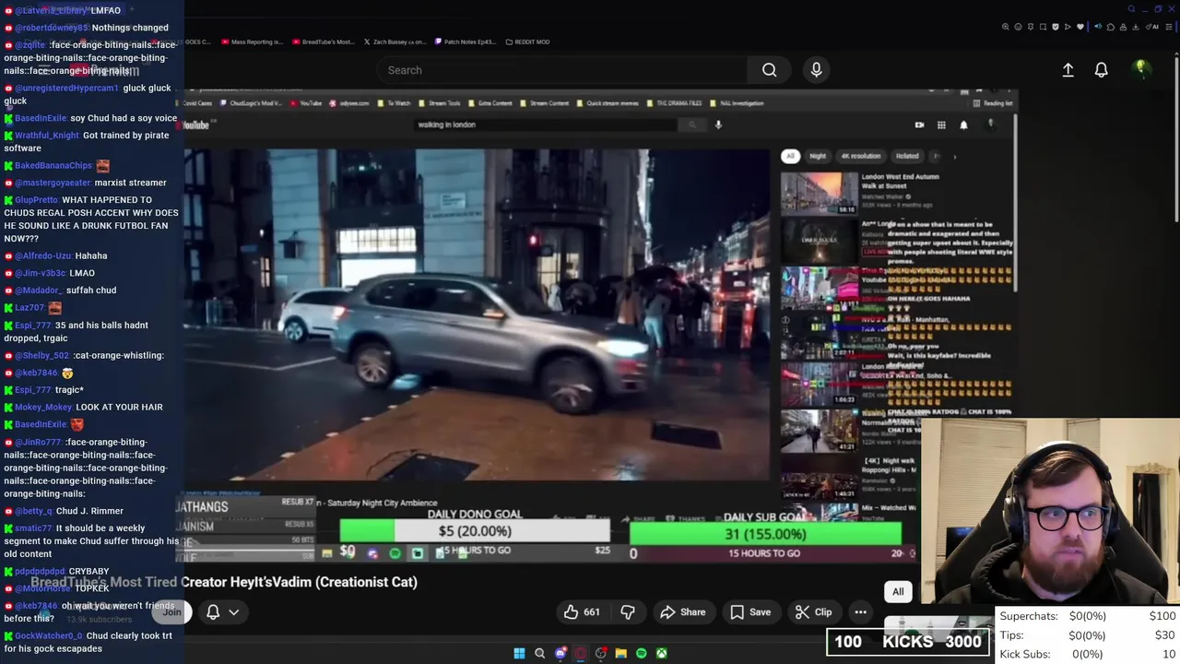The image size is (1180, 664).
Task: Select the Night filter chip
Action: pos(818,156)
